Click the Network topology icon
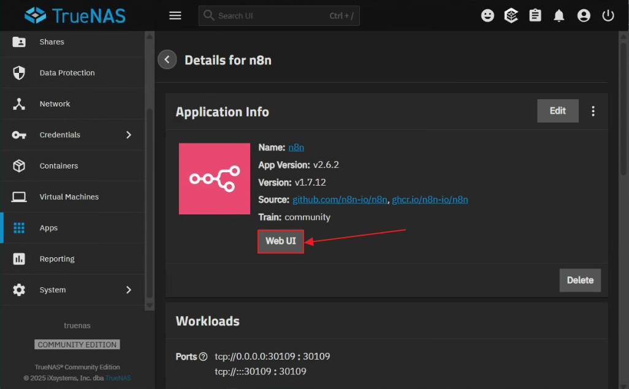629x389 pixels. [x=19, y=104]
